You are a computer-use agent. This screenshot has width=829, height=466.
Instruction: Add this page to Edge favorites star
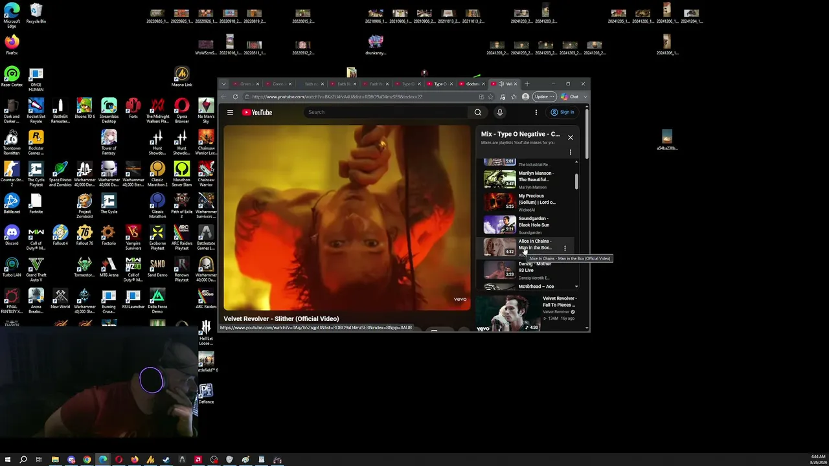[490, 97]
